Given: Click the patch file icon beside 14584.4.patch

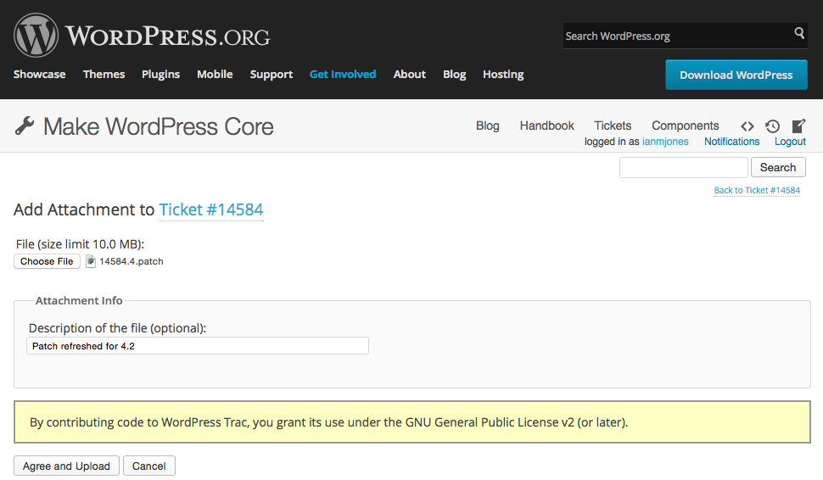Looking at the screenshot, I should [x=91, y=261].
